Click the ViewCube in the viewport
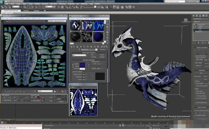 (186, 21)
